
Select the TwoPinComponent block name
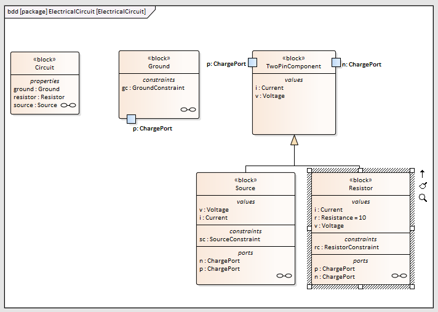pos(293,66)
